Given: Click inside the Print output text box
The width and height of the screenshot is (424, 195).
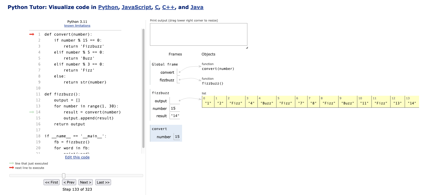Looking at the screenshot, I should (x=199, y=34).
